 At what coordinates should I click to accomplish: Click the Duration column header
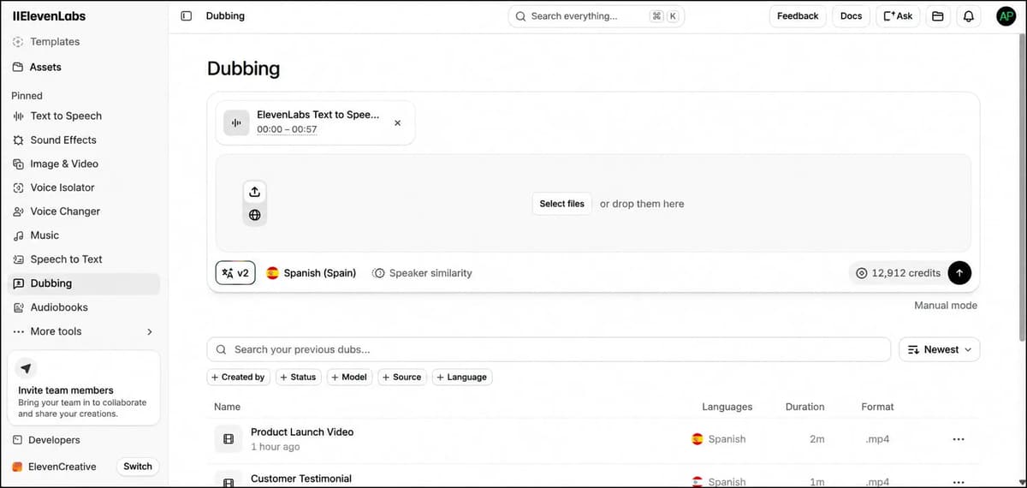804,407
